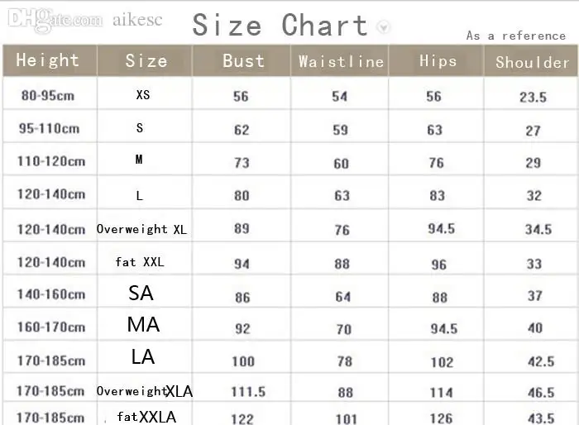Click the Hips column header
This screenshot has width=579, height=425.
point(436,61)
